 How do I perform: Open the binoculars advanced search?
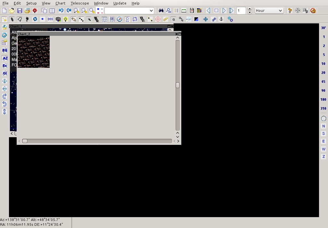161,11
